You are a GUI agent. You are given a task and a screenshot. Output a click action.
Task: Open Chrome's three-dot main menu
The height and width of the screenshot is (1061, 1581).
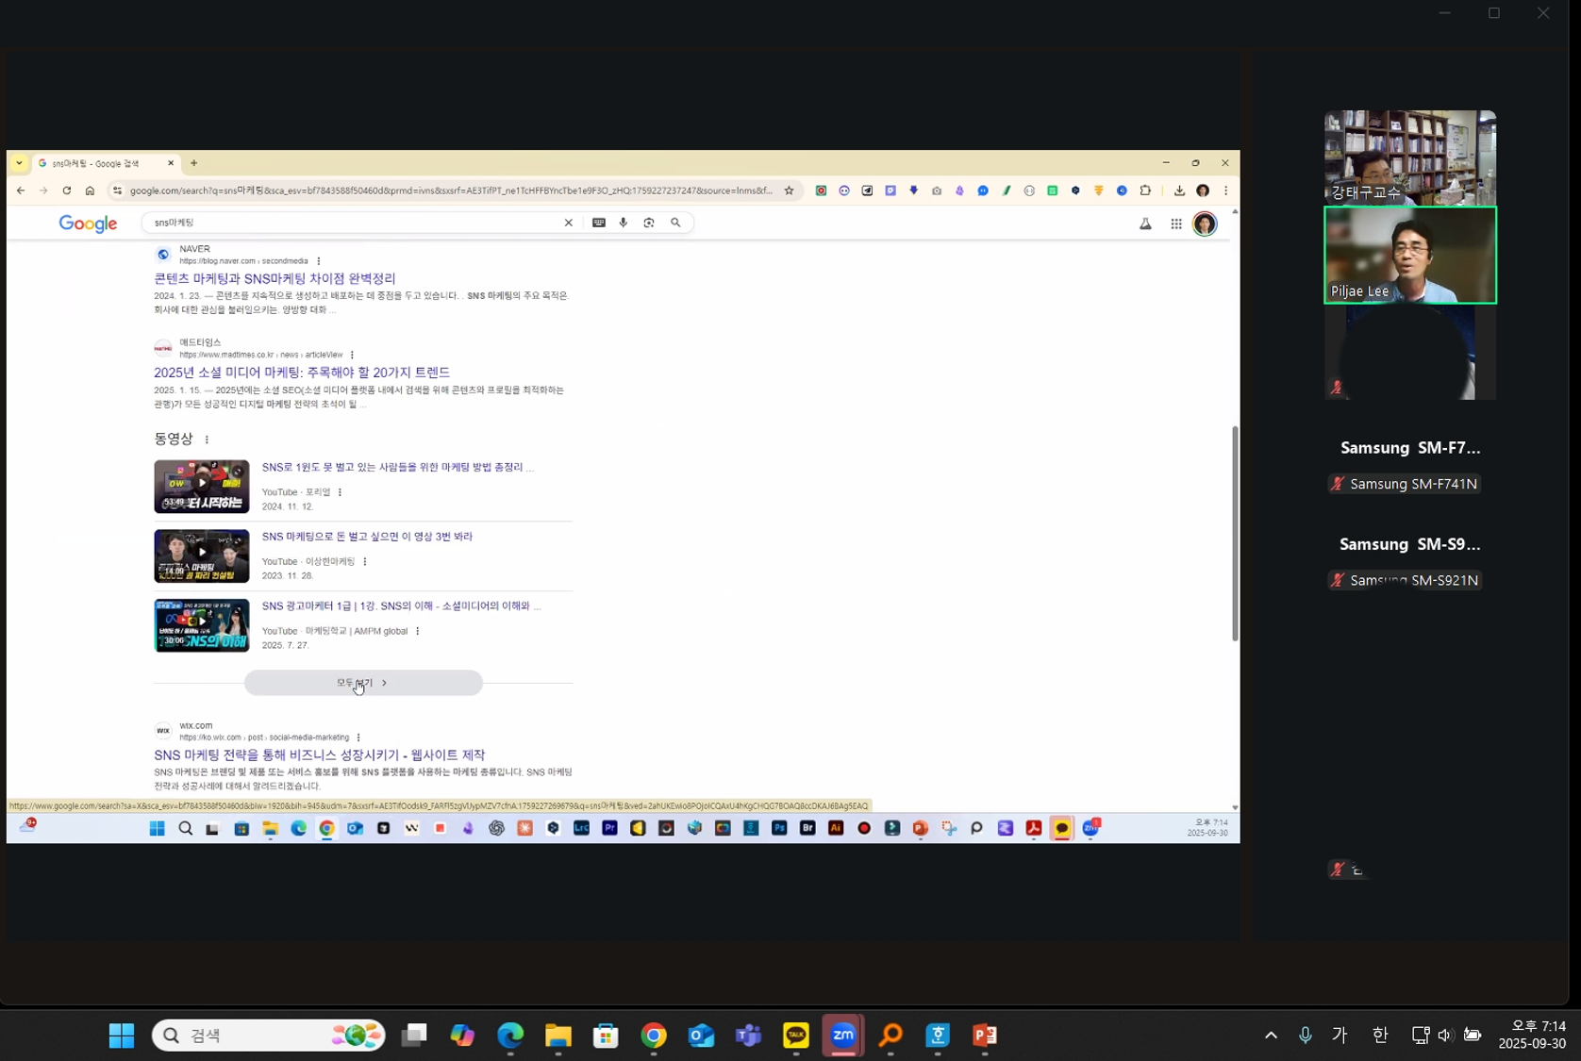pos(1225,191)
